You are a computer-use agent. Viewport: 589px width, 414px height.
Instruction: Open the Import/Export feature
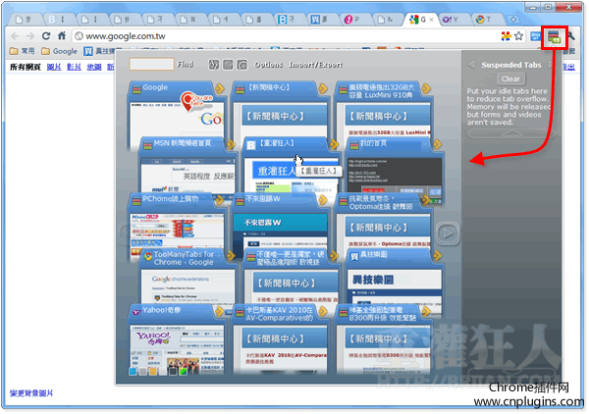pyautogui.click(x=315, y=65)
